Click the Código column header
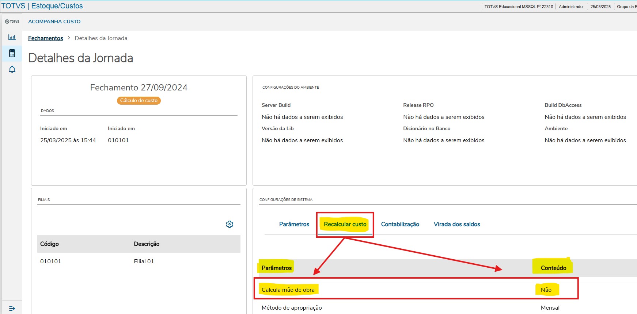637x314 pixels. point(49,244)
